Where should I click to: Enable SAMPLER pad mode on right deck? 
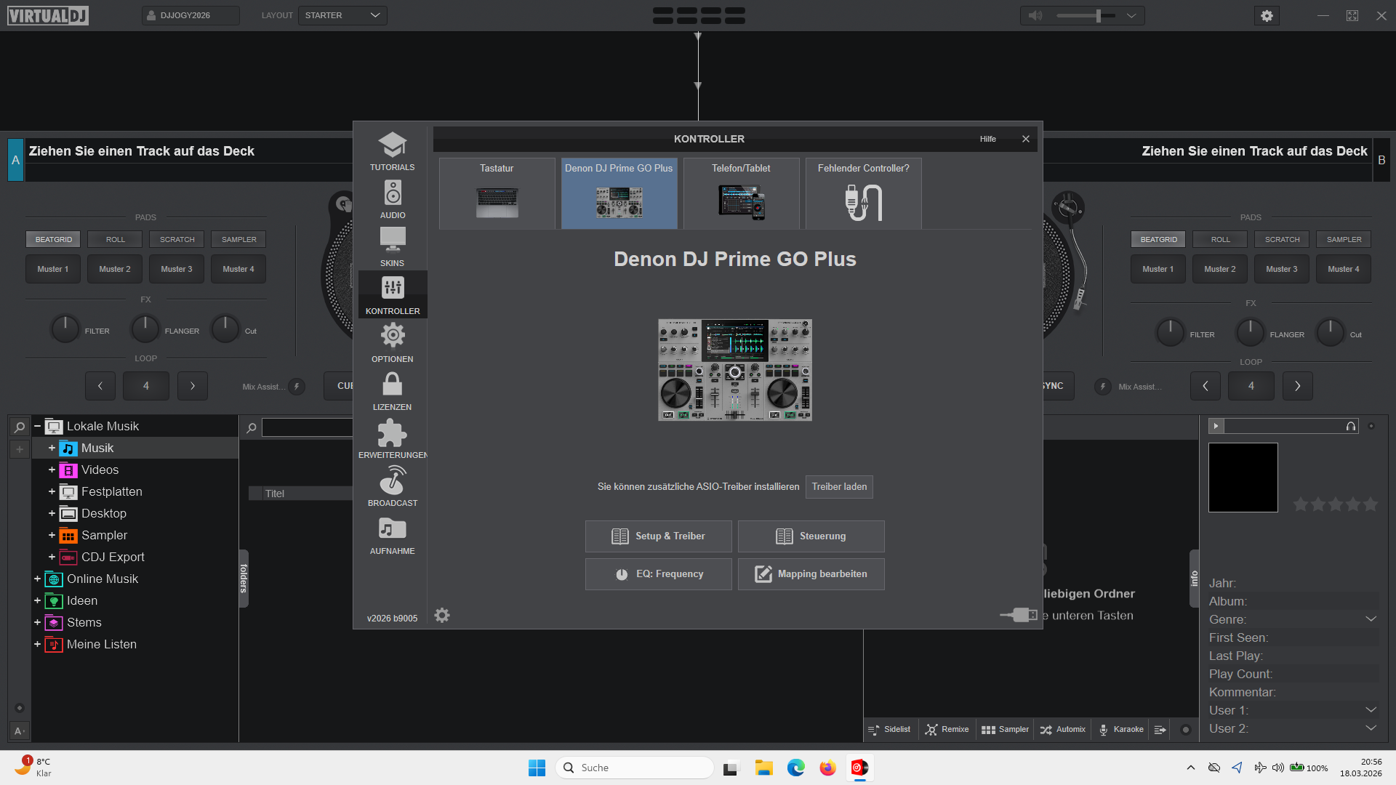pyautogui.click(x=1344, y=239)
